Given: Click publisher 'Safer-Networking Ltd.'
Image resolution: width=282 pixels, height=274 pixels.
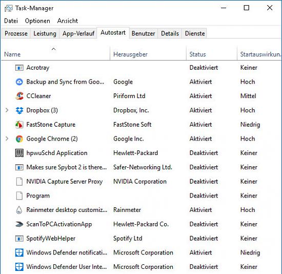Looking at the screenshot, I should tap(143, 167).
